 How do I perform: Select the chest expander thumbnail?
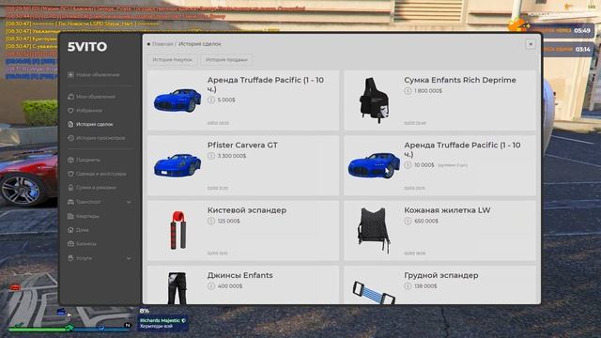pos(374,293)
